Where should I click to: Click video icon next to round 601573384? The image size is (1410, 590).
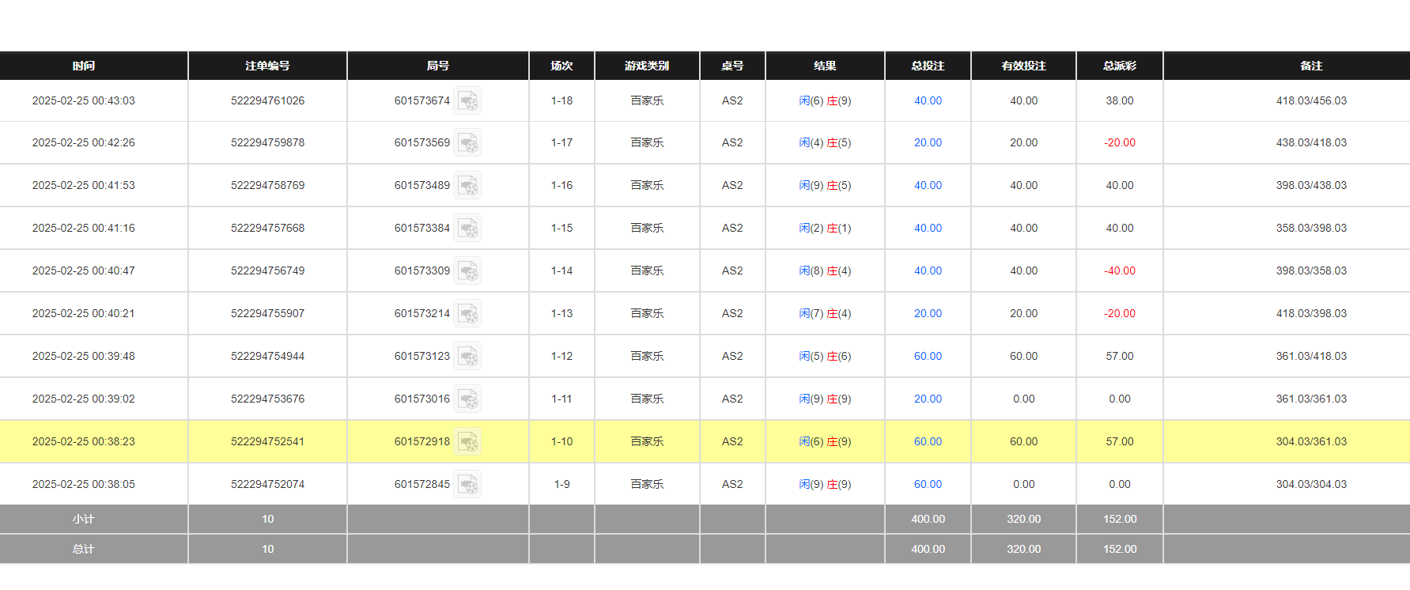(x=467, y=229)
